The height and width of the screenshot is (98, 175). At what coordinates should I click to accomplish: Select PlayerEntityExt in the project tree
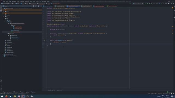[x=16, y=32]
